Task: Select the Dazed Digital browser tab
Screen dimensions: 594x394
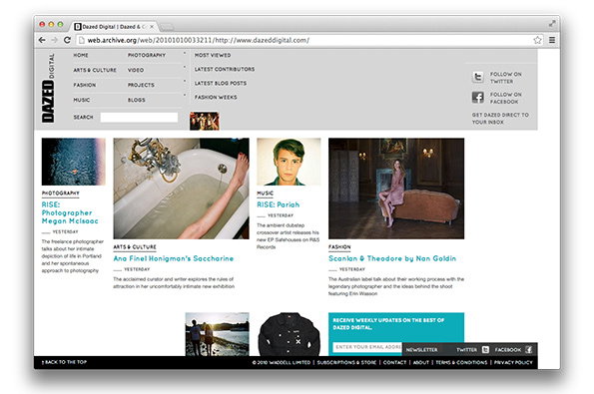Action: [114, 27]
